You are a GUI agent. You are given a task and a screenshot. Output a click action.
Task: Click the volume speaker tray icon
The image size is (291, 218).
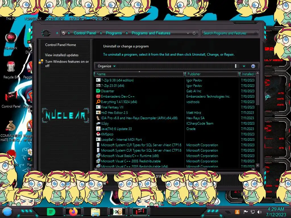coord(259,212)
